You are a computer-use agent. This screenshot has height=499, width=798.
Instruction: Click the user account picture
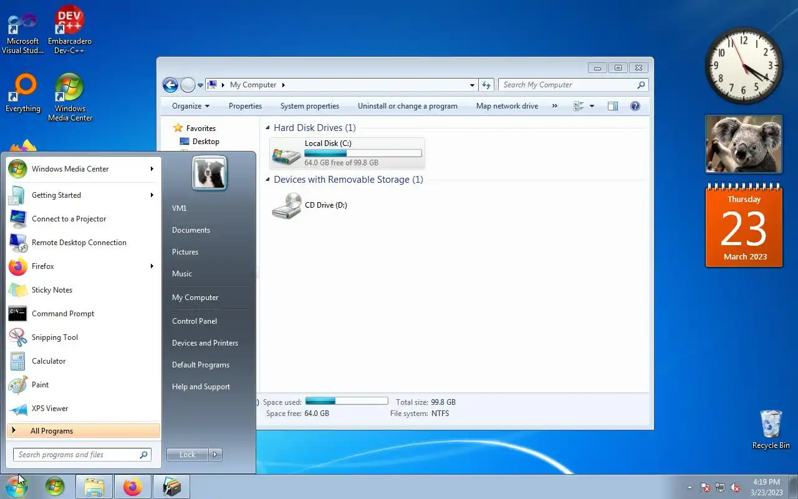(x=209, y=173)
